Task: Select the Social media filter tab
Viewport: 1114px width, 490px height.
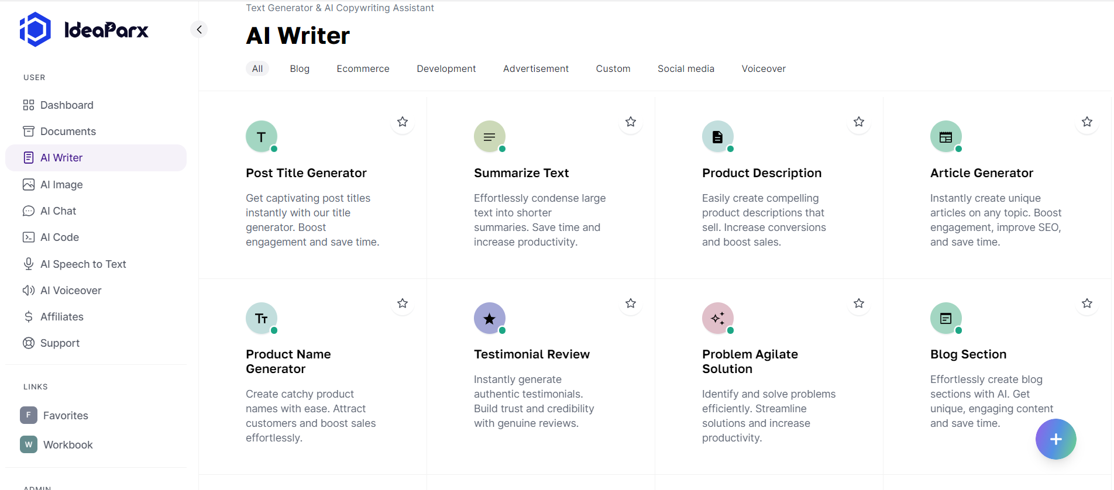Action: (686, 69)
